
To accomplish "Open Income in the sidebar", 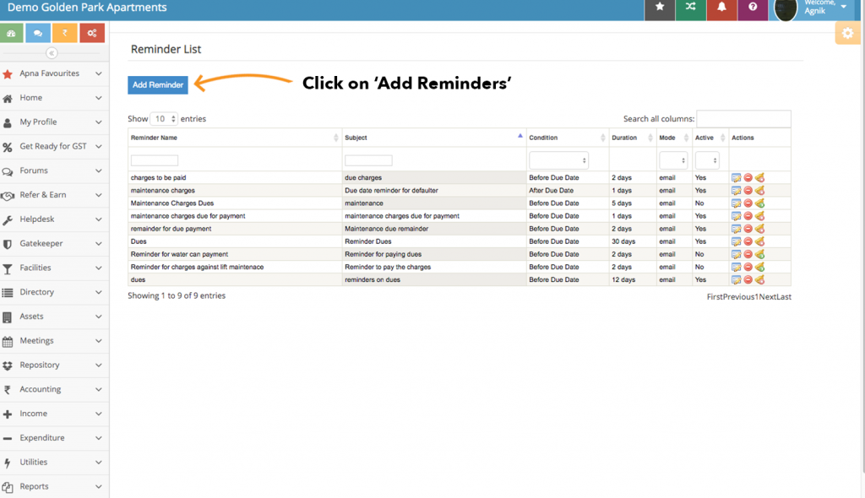I will 54,413.
